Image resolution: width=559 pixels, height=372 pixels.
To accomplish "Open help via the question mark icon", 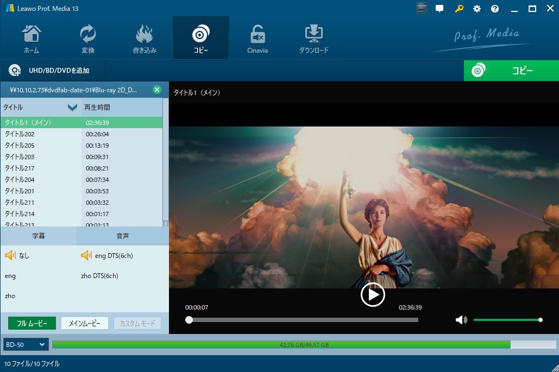I will (495, 9).
